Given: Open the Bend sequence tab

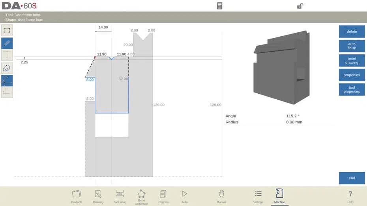Looking at the screenshot, I should pyautogui.click(x=141, y=197).
